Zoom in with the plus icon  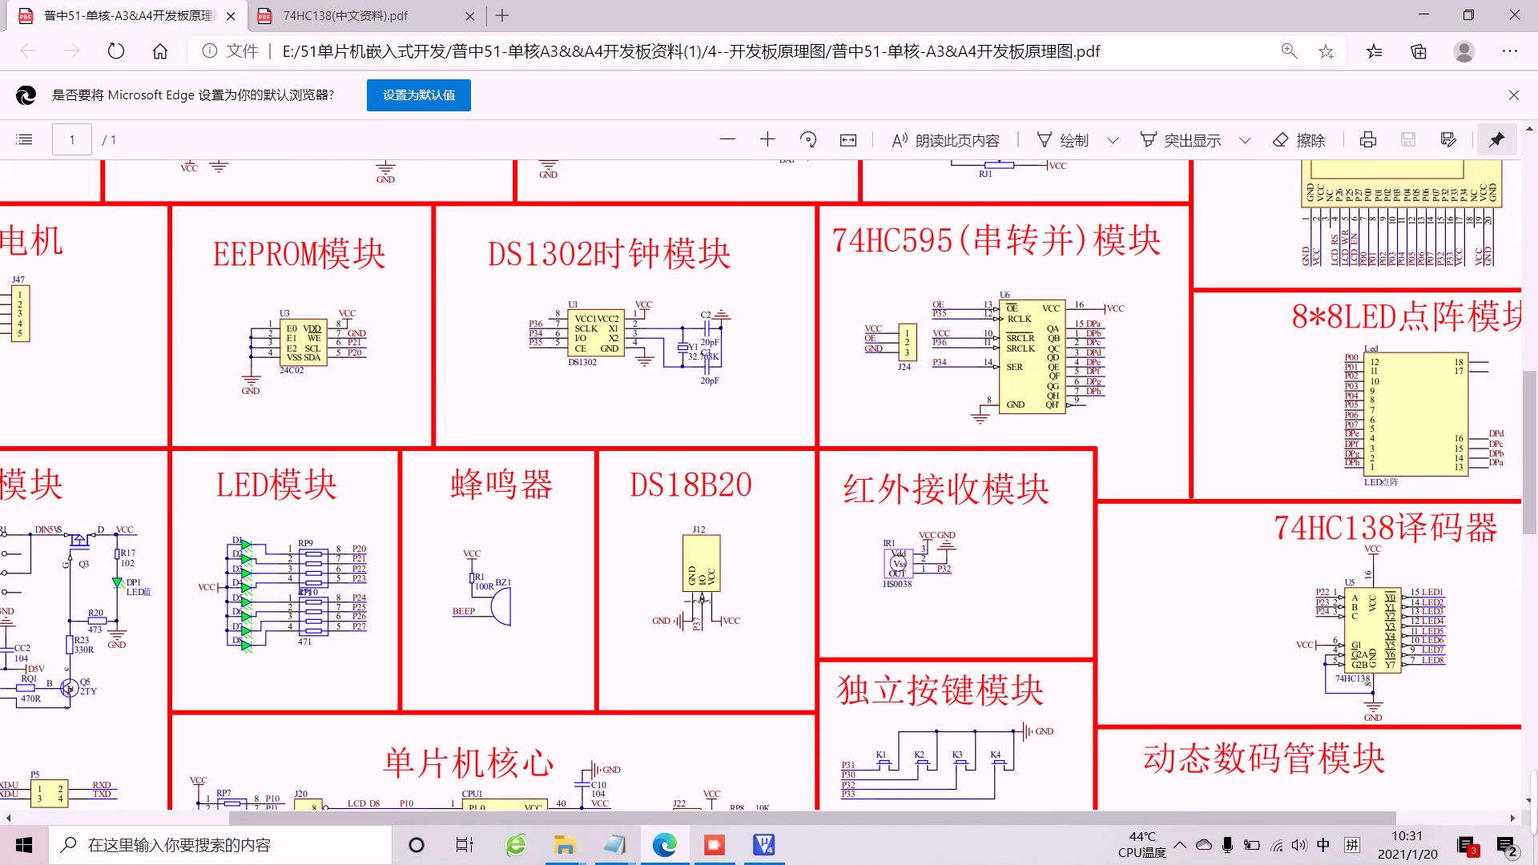click(767, 139)
